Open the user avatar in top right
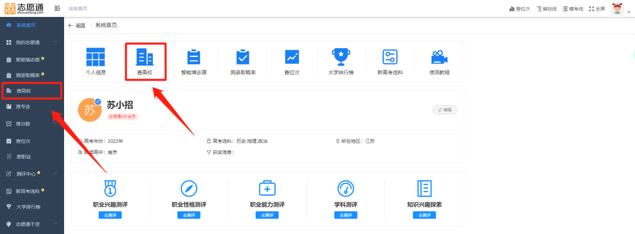 coord(617,8)
